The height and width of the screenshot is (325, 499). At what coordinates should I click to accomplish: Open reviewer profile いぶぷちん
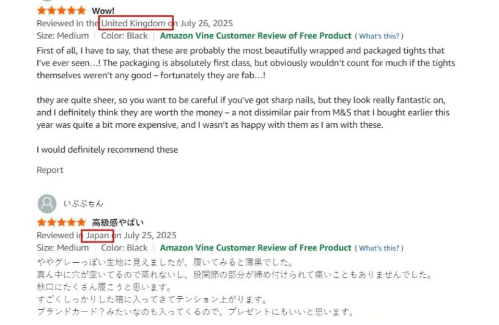coord(83,203)
